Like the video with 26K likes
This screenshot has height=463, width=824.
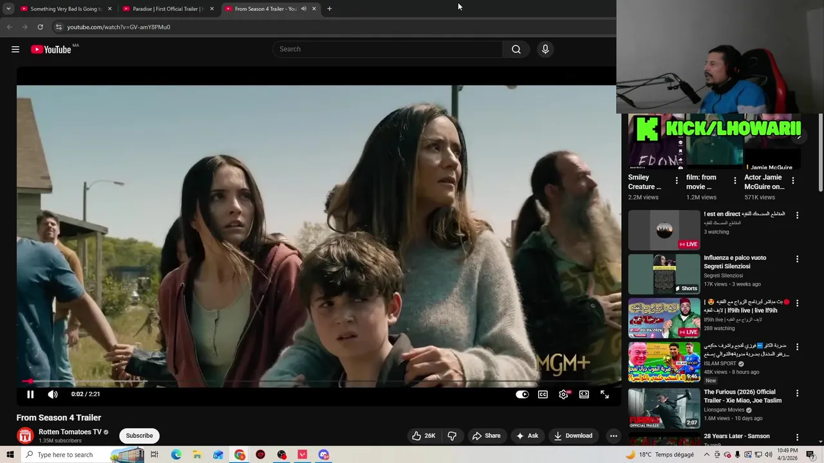pos(424,435)
